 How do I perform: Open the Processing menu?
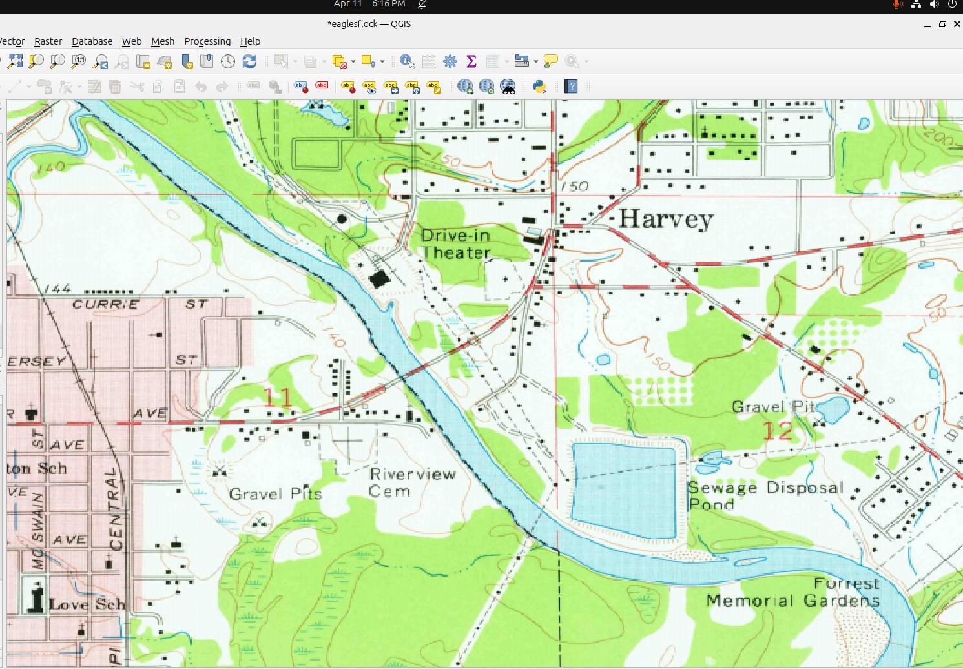(207, 41)
